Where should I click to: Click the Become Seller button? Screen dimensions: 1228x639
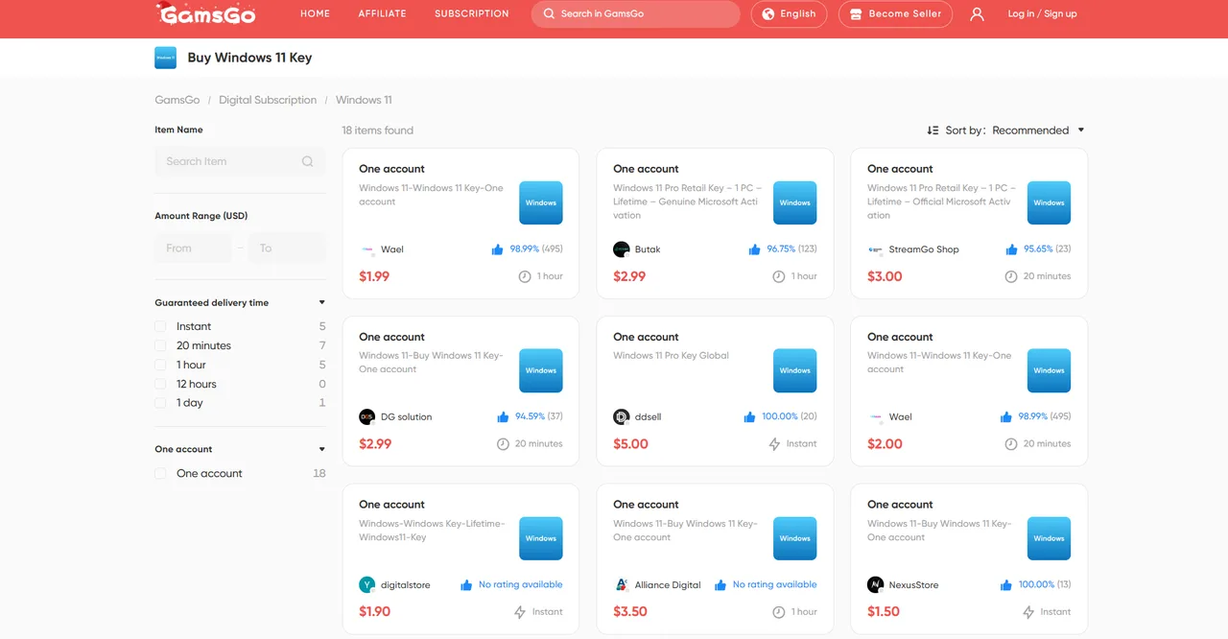pyautogui.click(x=895, y=14)
